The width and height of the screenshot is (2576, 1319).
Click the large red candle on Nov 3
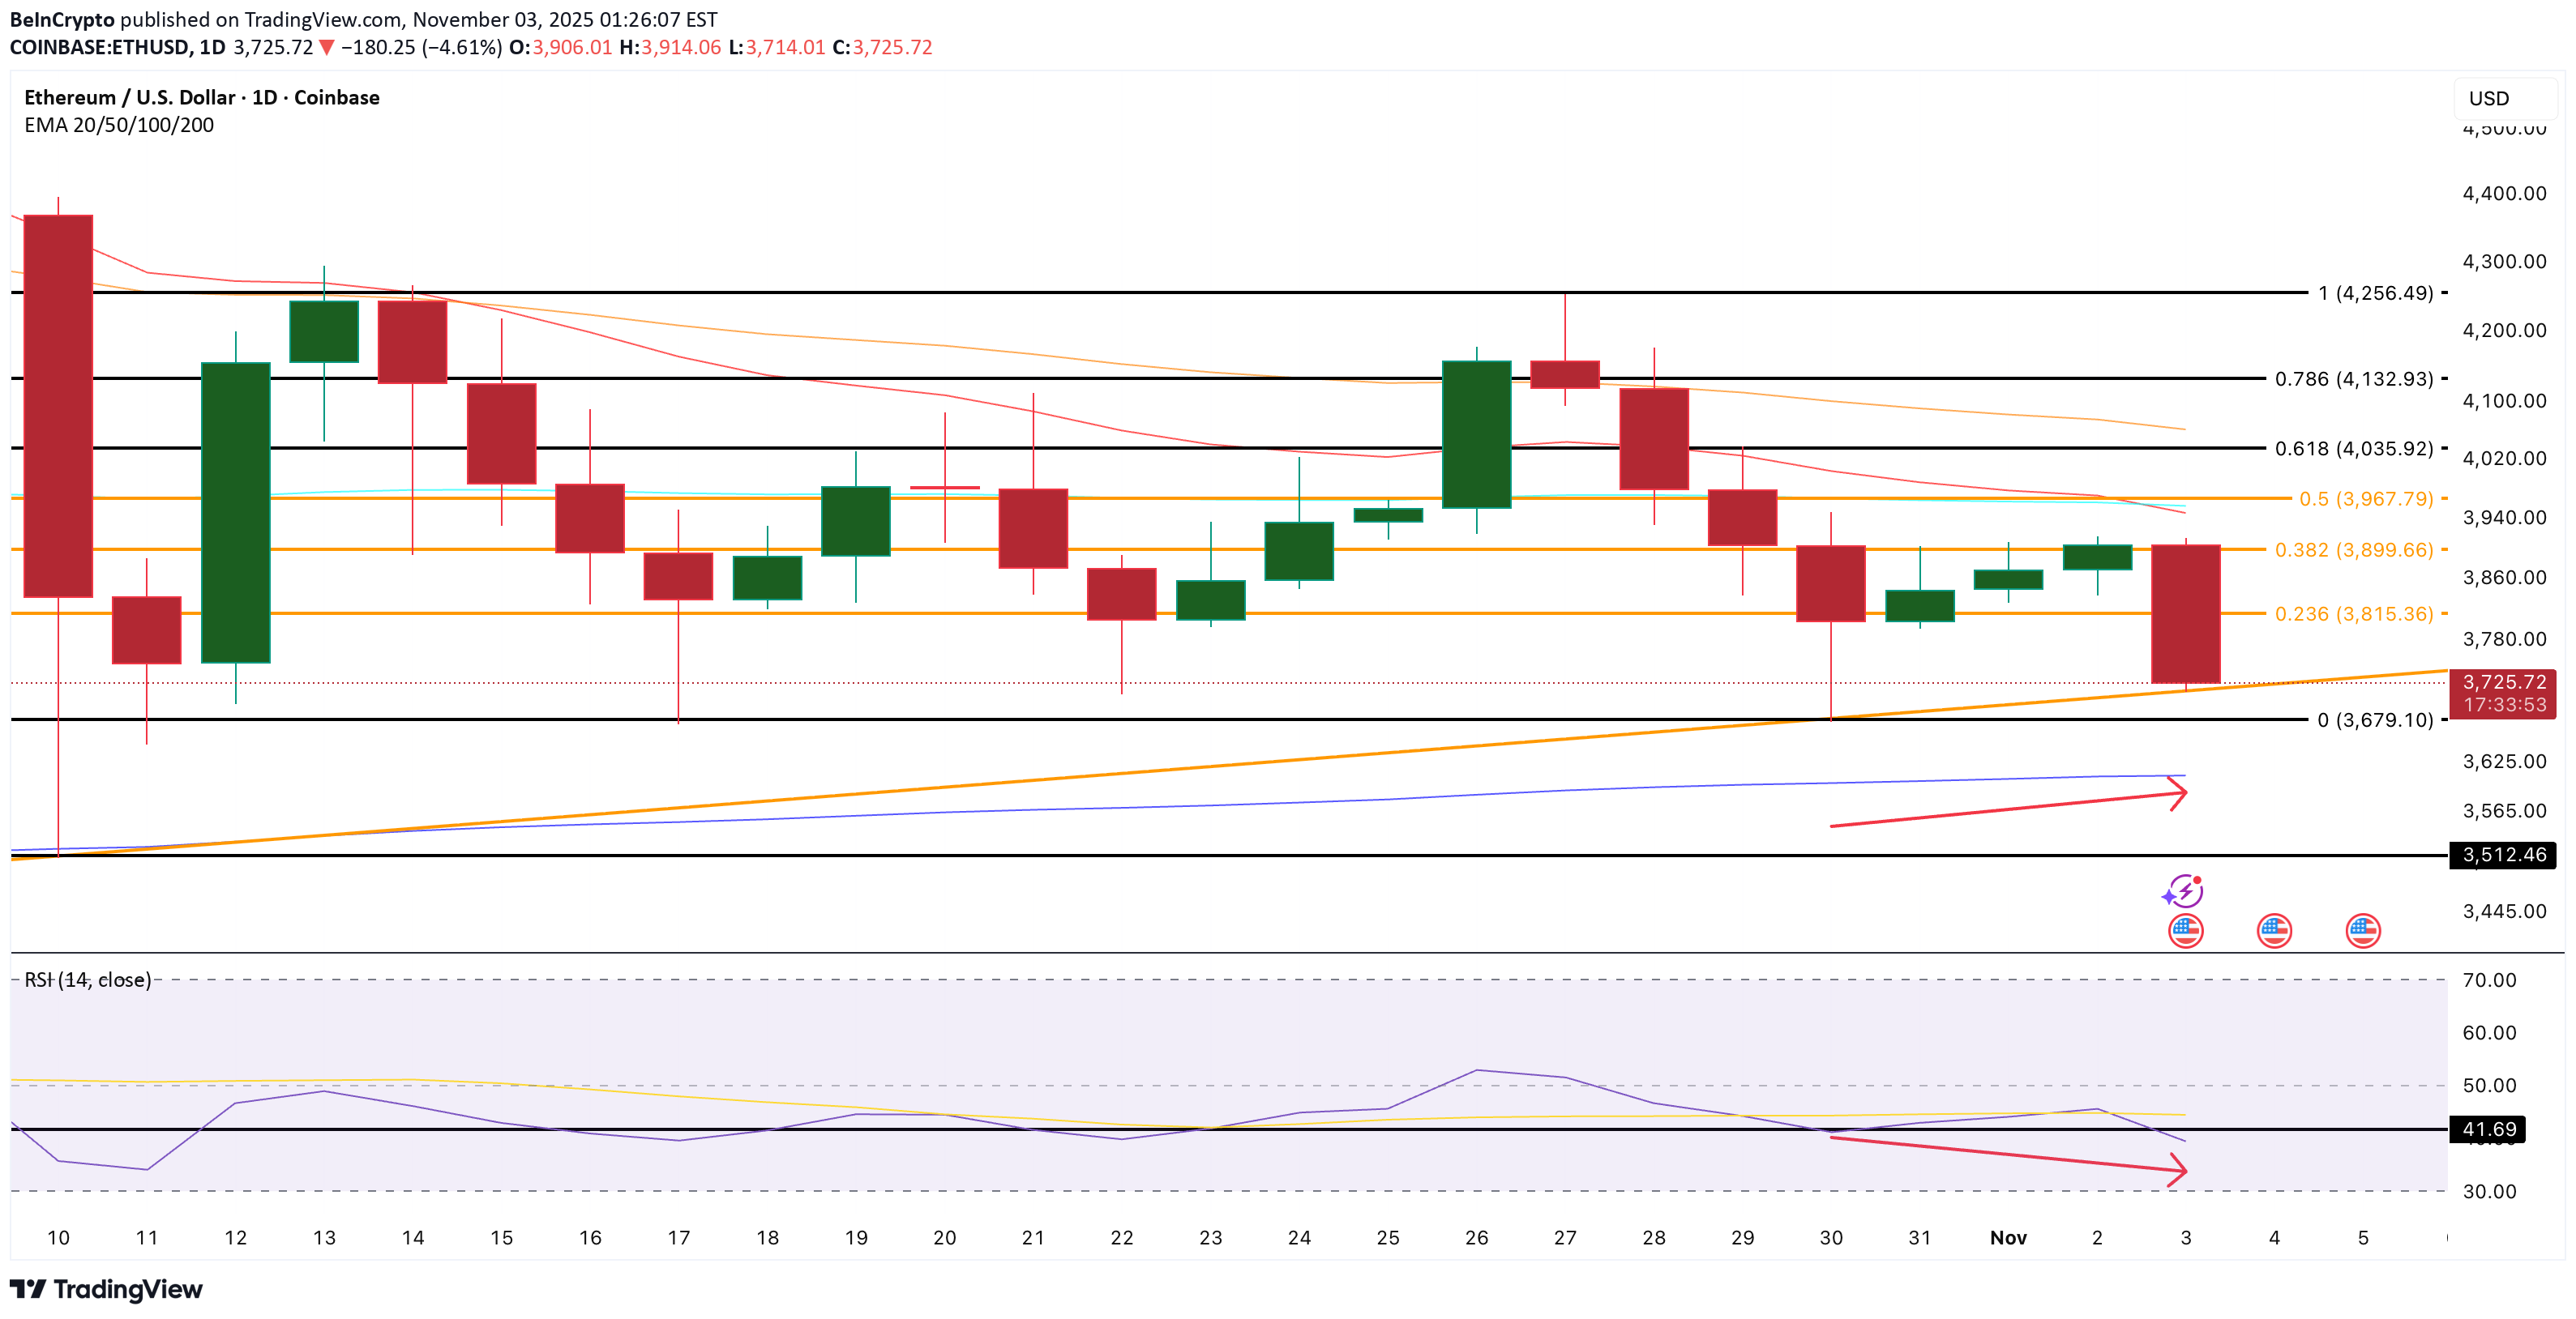pyautogui.click(x=2186, y=613)
